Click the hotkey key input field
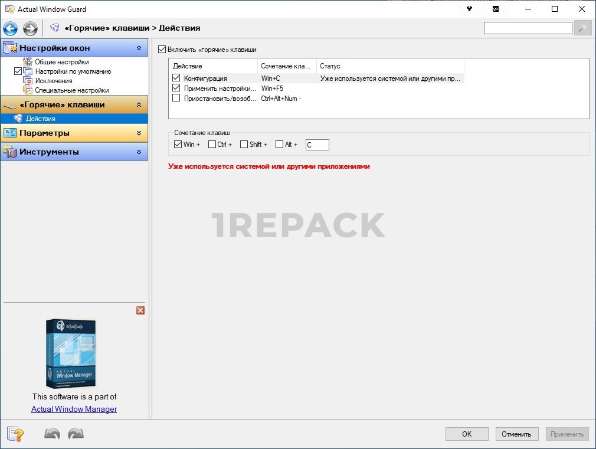Screen dimensions: 596x449 [317, 145]
